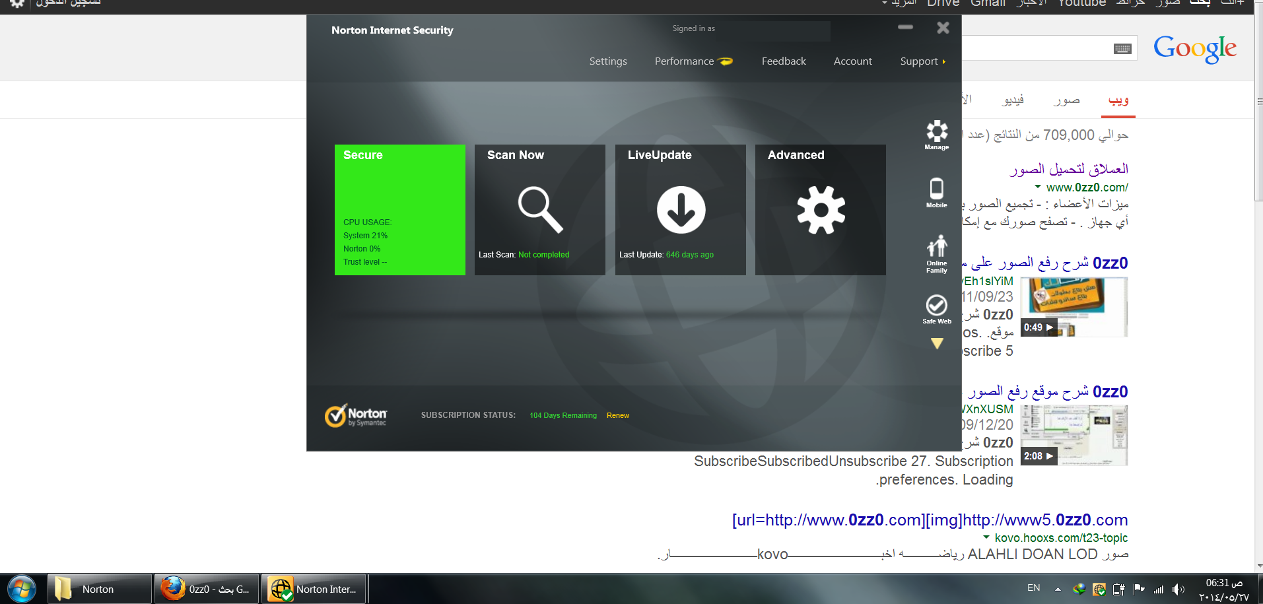
Task: Click the Norton globe tray icon
Action: coord(1099,589)
